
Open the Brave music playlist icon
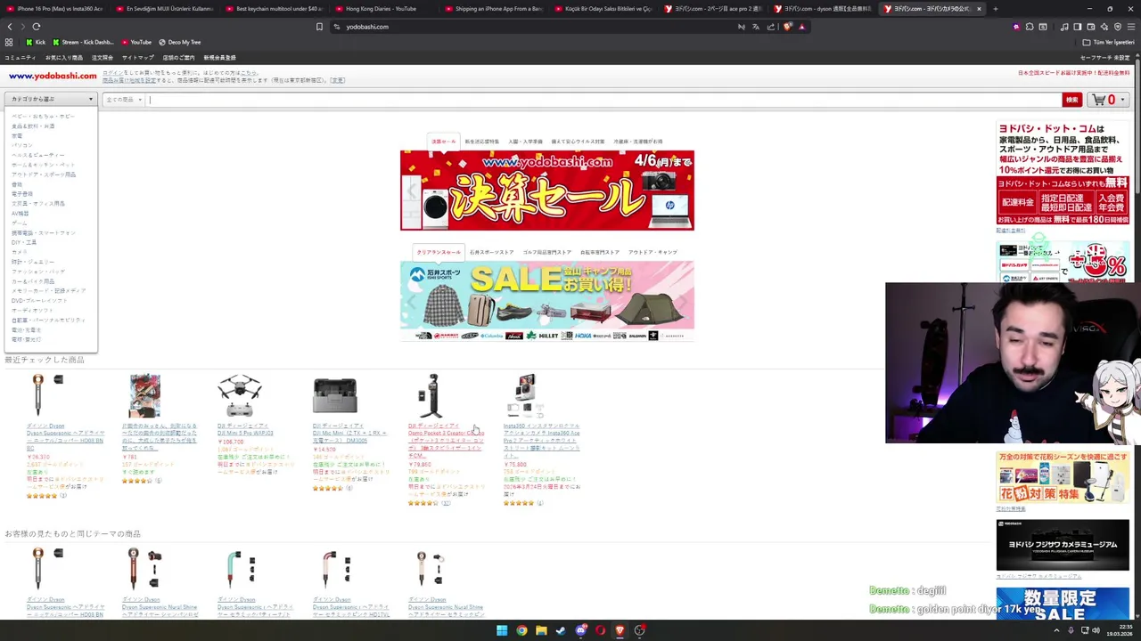(1064, 27)
